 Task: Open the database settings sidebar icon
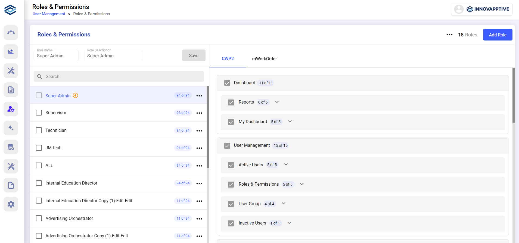(11, 147)
